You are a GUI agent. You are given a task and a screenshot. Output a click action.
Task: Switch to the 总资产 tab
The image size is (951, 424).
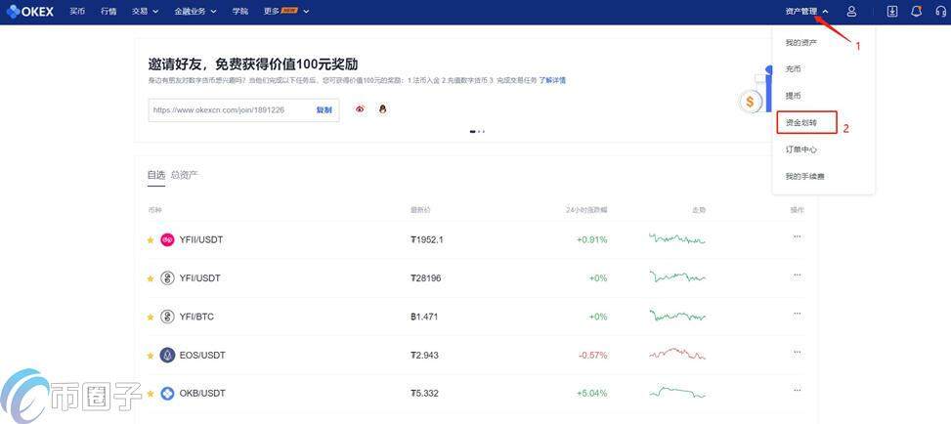(x=185, y=175)
